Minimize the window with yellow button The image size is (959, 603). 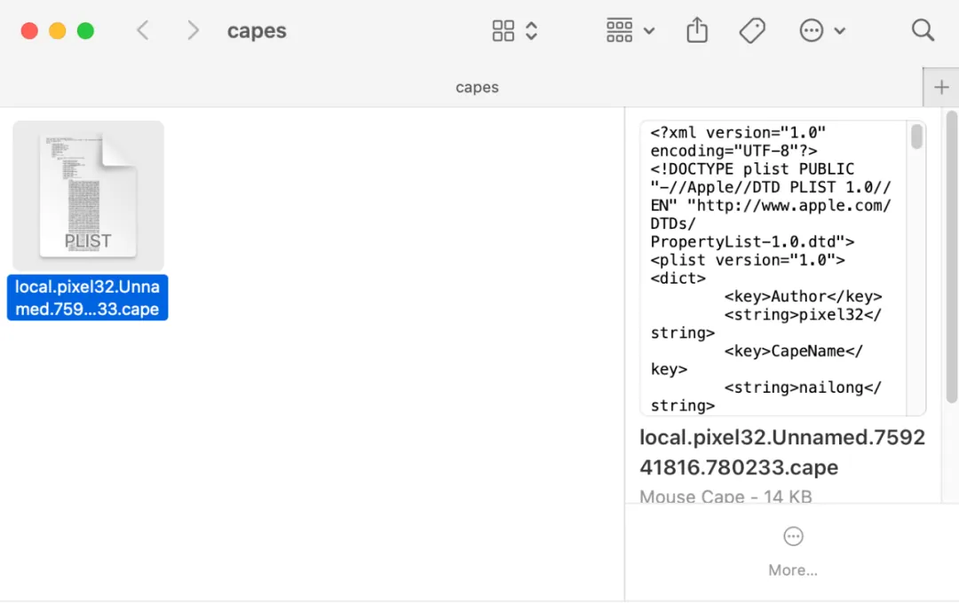pyautogui.click(x=58, y=30)
